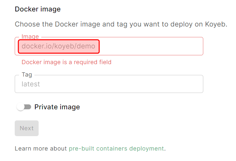Click the "latest" placeholder text
Image resolution: width=236 pixels, height=161 pixels.
tap(31, 84)
